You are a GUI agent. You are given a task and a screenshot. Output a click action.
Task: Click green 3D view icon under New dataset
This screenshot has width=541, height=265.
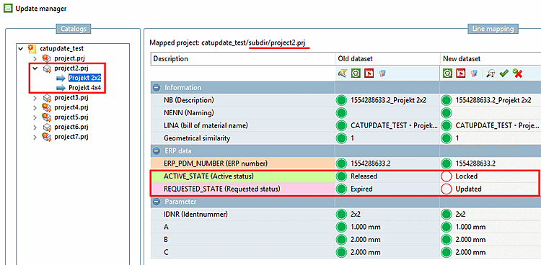[x=448, y=73]
